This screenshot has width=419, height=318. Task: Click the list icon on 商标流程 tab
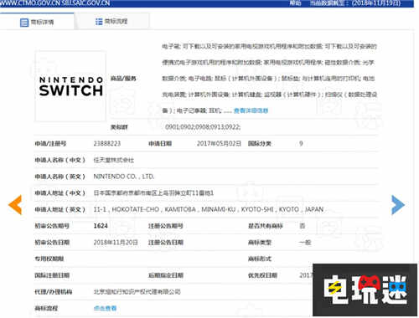pyautogui.click(x=99, y=22)
